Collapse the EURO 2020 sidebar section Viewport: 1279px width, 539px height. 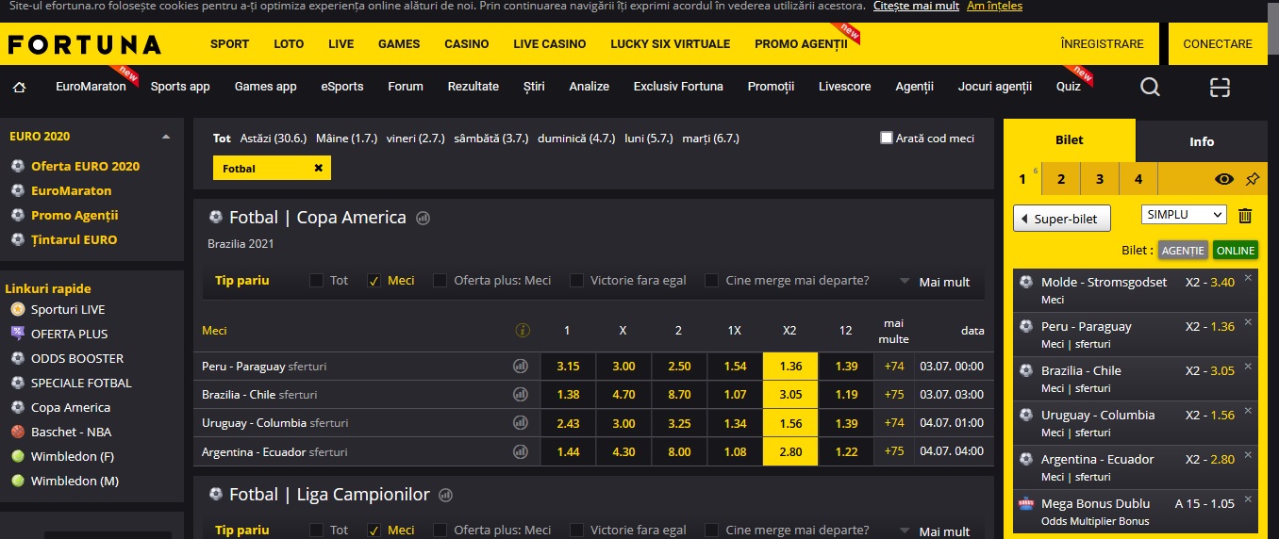point(166,136)
